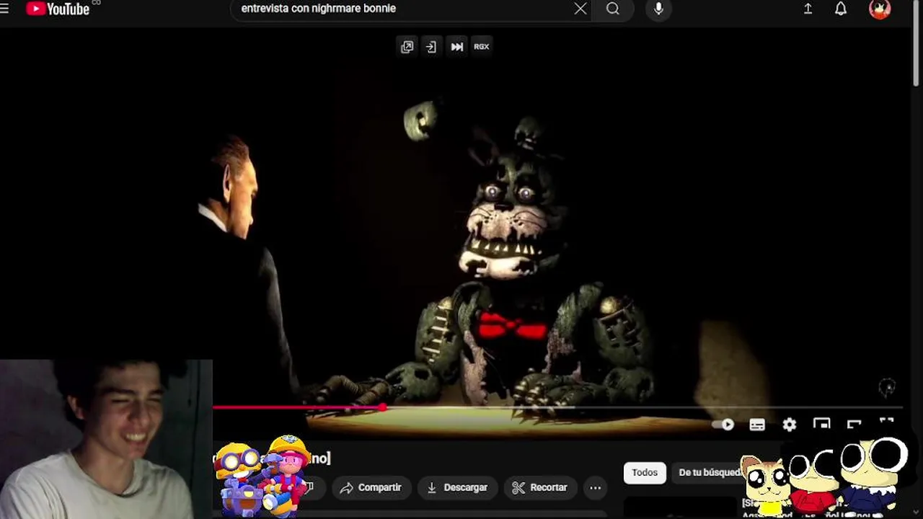Open the upload create icon

click(x=808, y=9)
